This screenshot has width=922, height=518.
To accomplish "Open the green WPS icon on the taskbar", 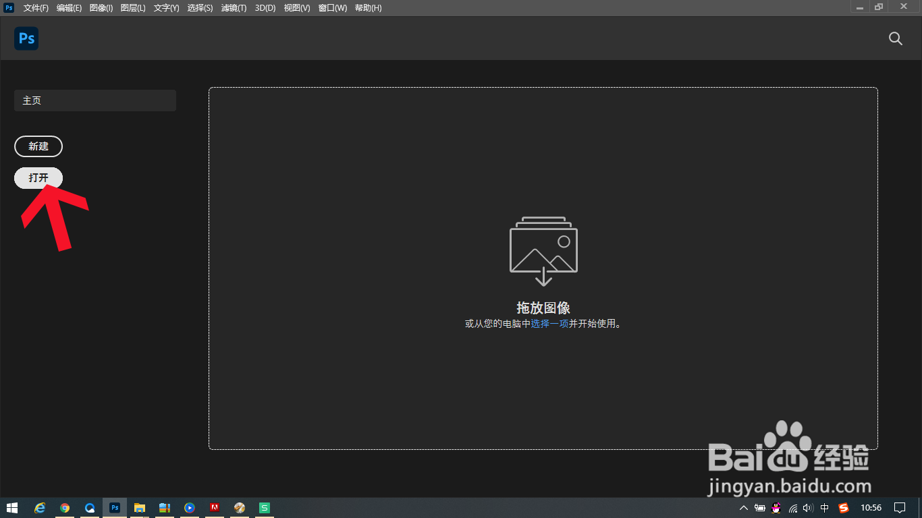I will coord(265,507).
